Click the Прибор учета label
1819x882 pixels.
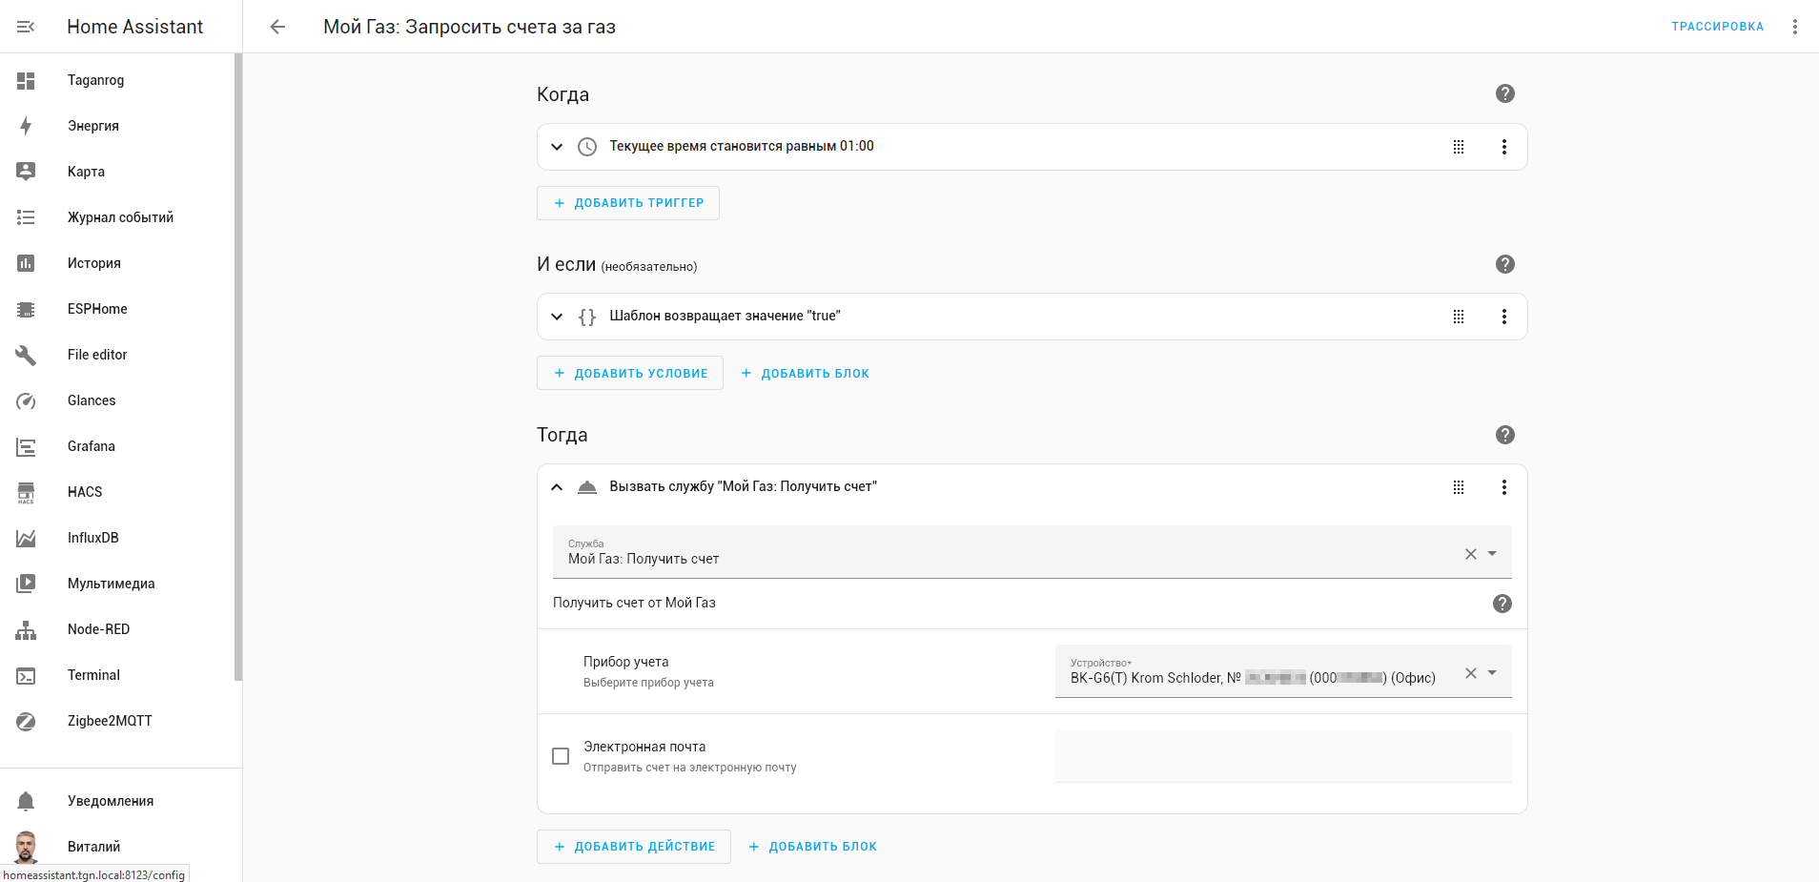click(626, 662)
